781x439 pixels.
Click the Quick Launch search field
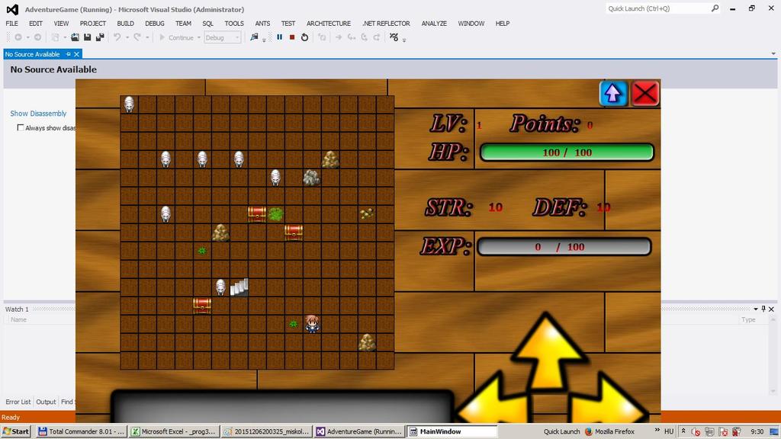click(x=658, y=8)
